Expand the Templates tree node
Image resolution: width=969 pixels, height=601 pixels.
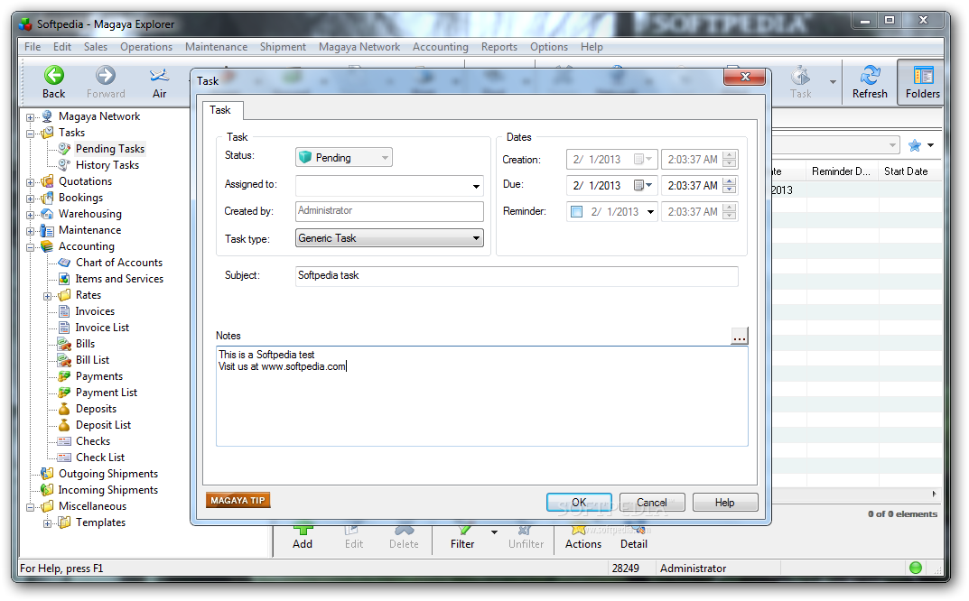tap(47, 523)
